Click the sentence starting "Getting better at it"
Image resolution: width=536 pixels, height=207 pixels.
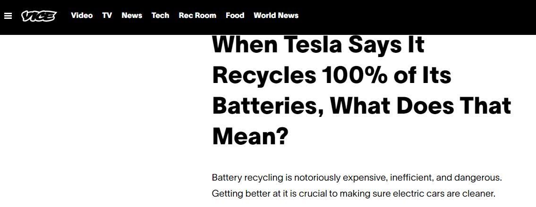pyautogui.click(x=353, y=193)
